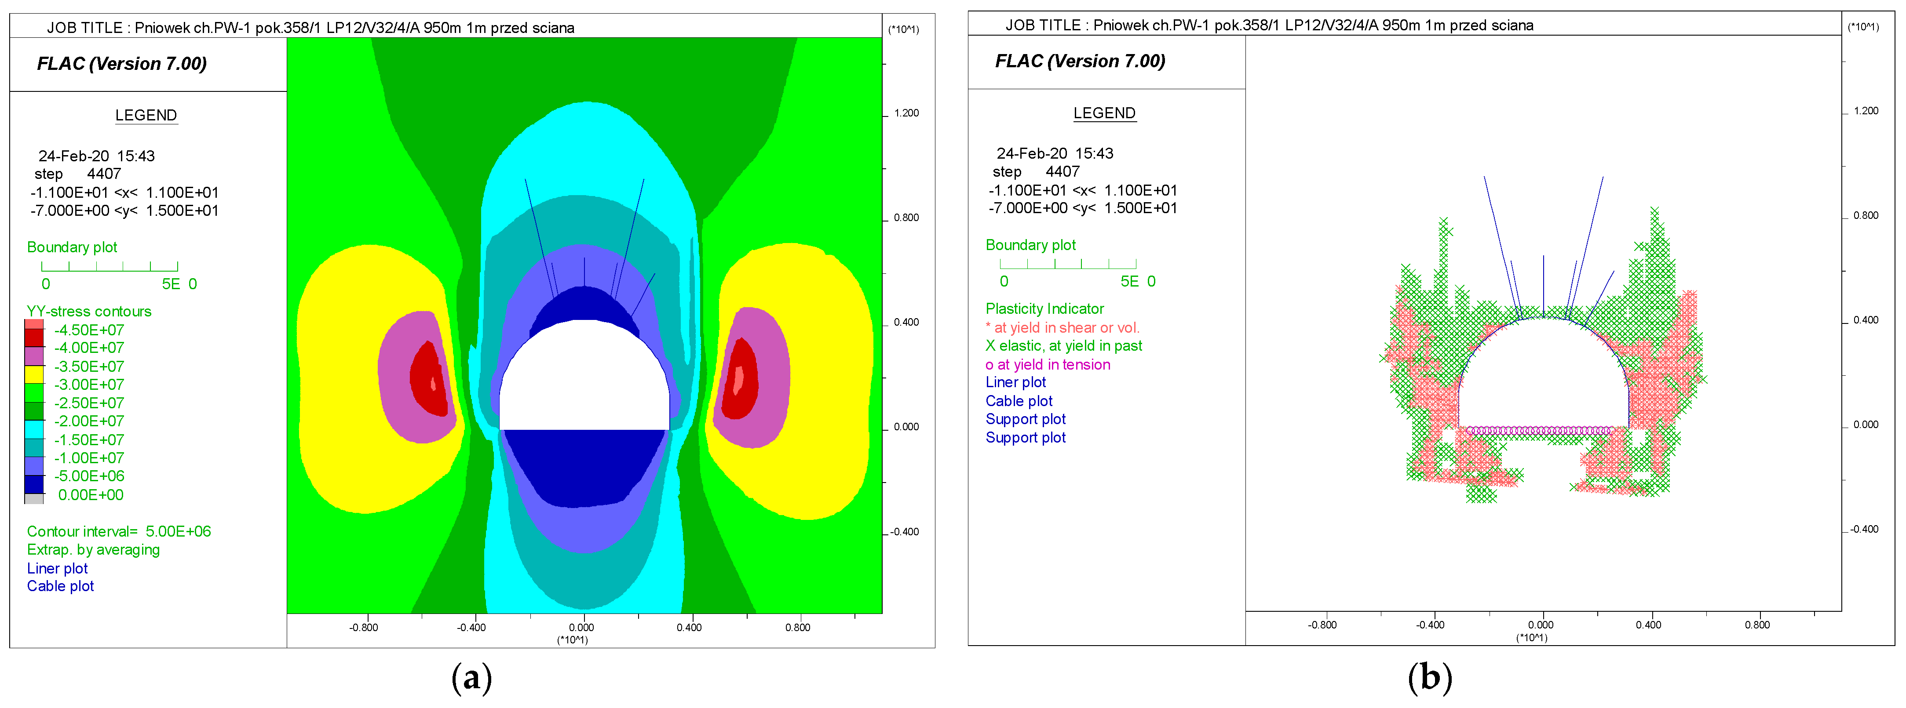Click '* at yield in shear or vol.' entry
Viewport: 1906px width, 708px height.
point(1063,327)
